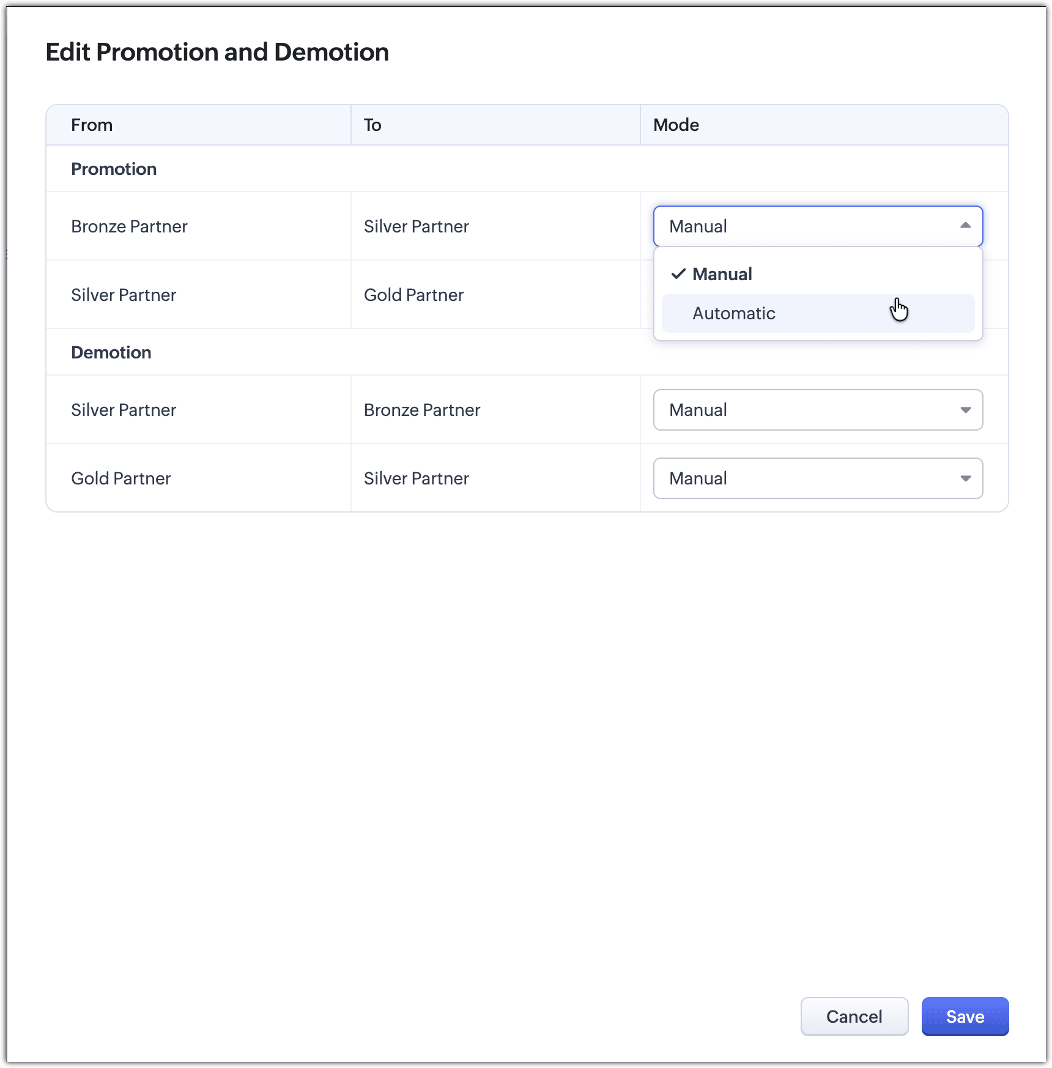Save the promotion and demotion settings
Image resolution: width=1052 pixels, height=1068 pixels.
965,1016
